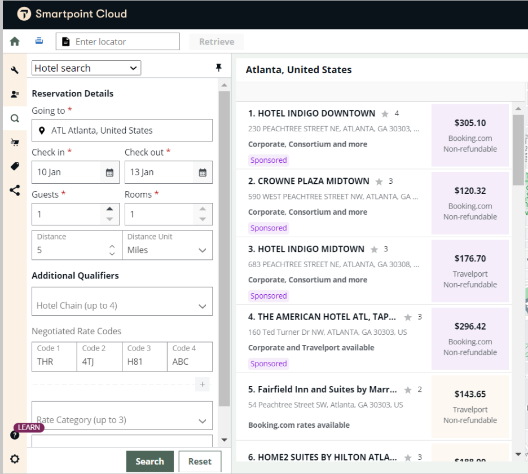Open the traveler profile sidebar icon
Viewport: 528px width, 474px height.
[x=15, y=94]
